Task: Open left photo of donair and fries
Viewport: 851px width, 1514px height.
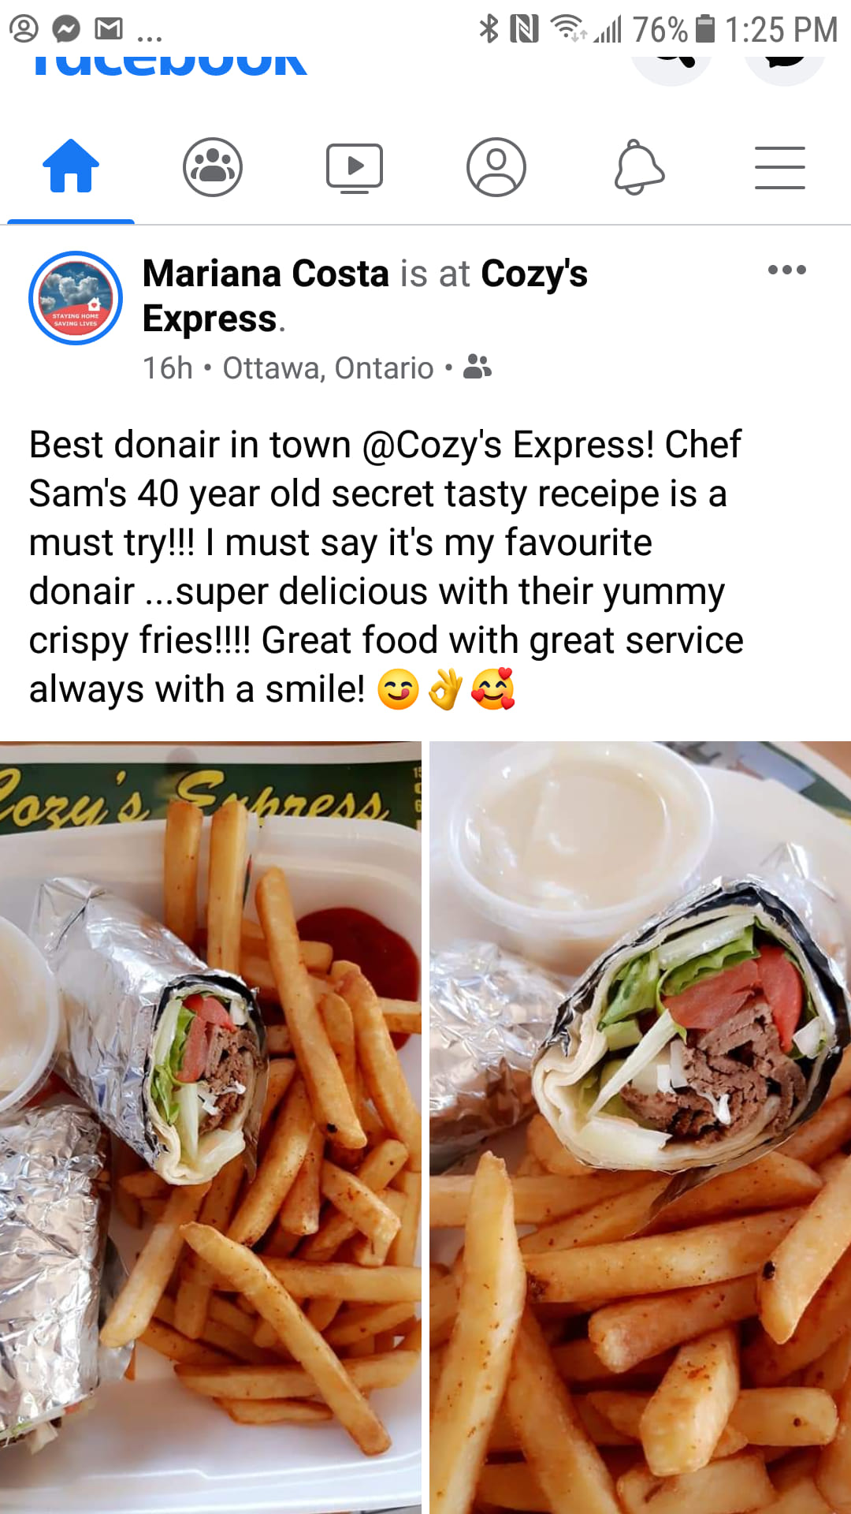Action: (210, 1128)
